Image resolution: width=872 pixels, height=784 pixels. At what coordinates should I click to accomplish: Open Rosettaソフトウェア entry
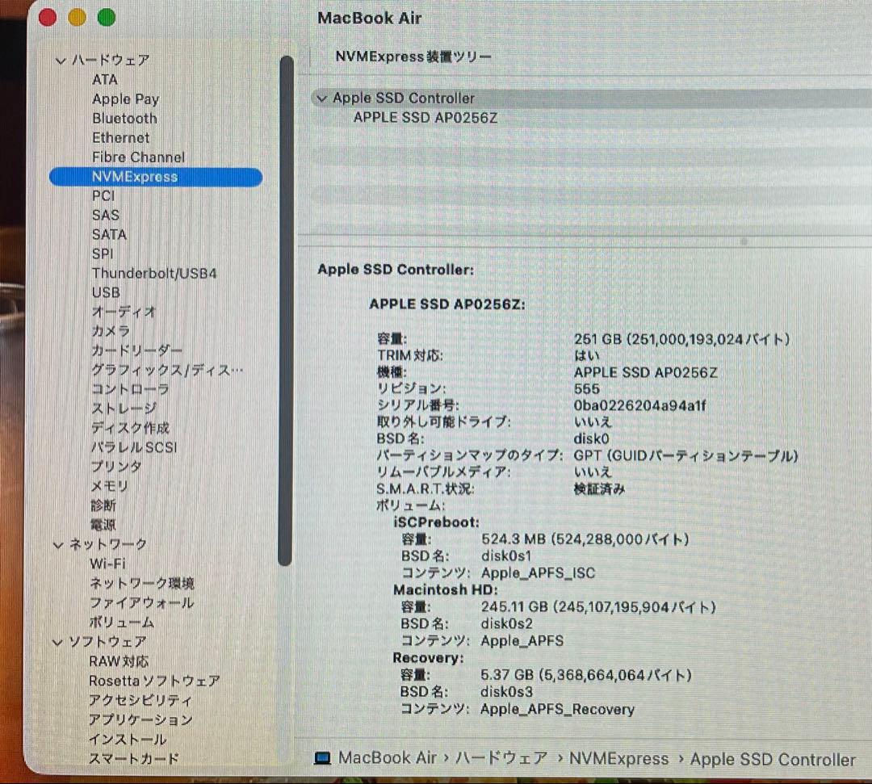click(154, 681)
